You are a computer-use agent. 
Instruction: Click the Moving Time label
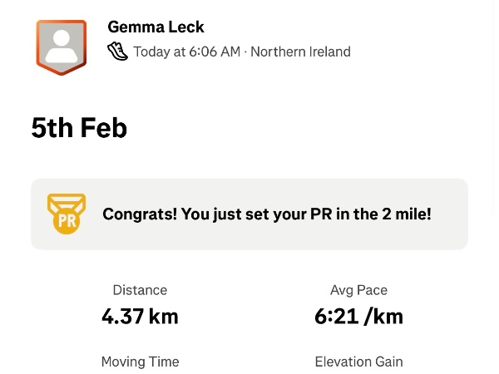pos(140,362)
